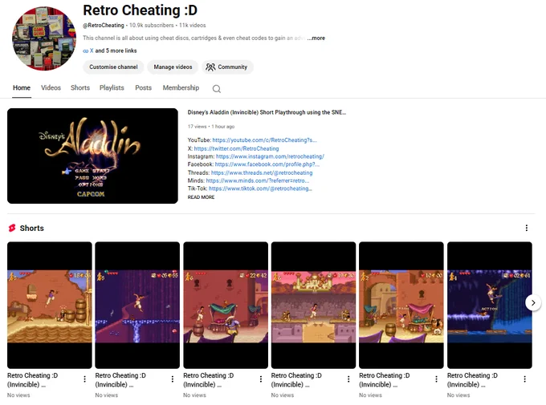Open the options menu of the first Short

(x=84, y=379)
